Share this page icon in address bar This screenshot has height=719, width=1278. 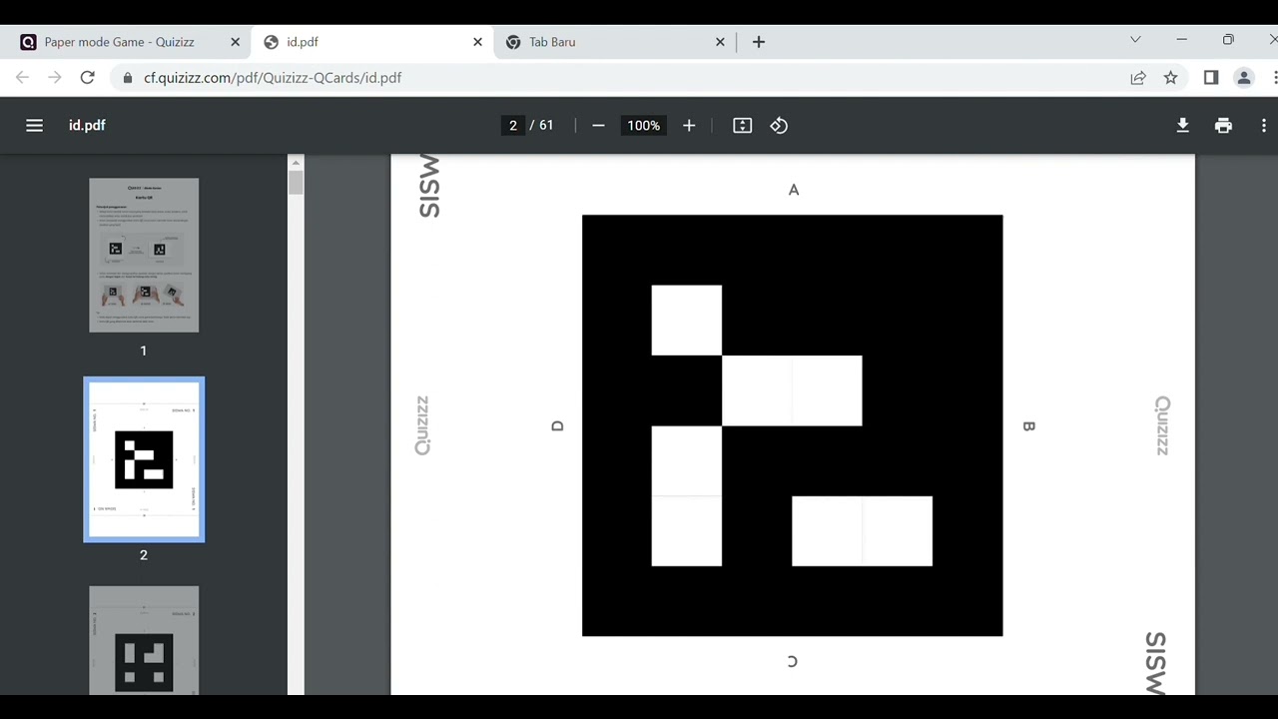(x=1137, y=77)
